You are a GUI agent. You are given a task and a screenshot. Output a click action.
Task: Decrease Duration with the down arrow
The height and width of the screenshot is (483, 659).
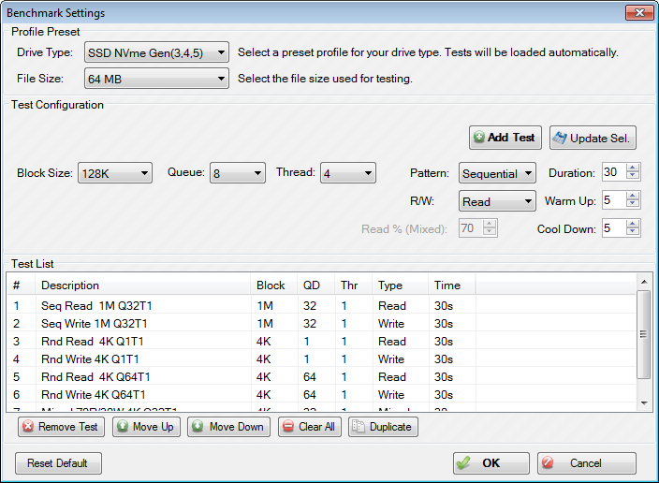pos(633,177)
